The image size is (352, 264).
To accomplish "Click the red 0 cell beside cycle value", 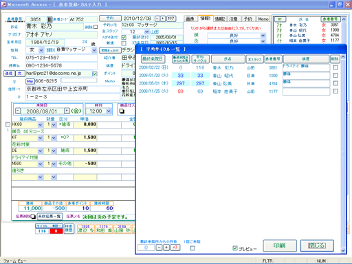I will click(56, 231).
